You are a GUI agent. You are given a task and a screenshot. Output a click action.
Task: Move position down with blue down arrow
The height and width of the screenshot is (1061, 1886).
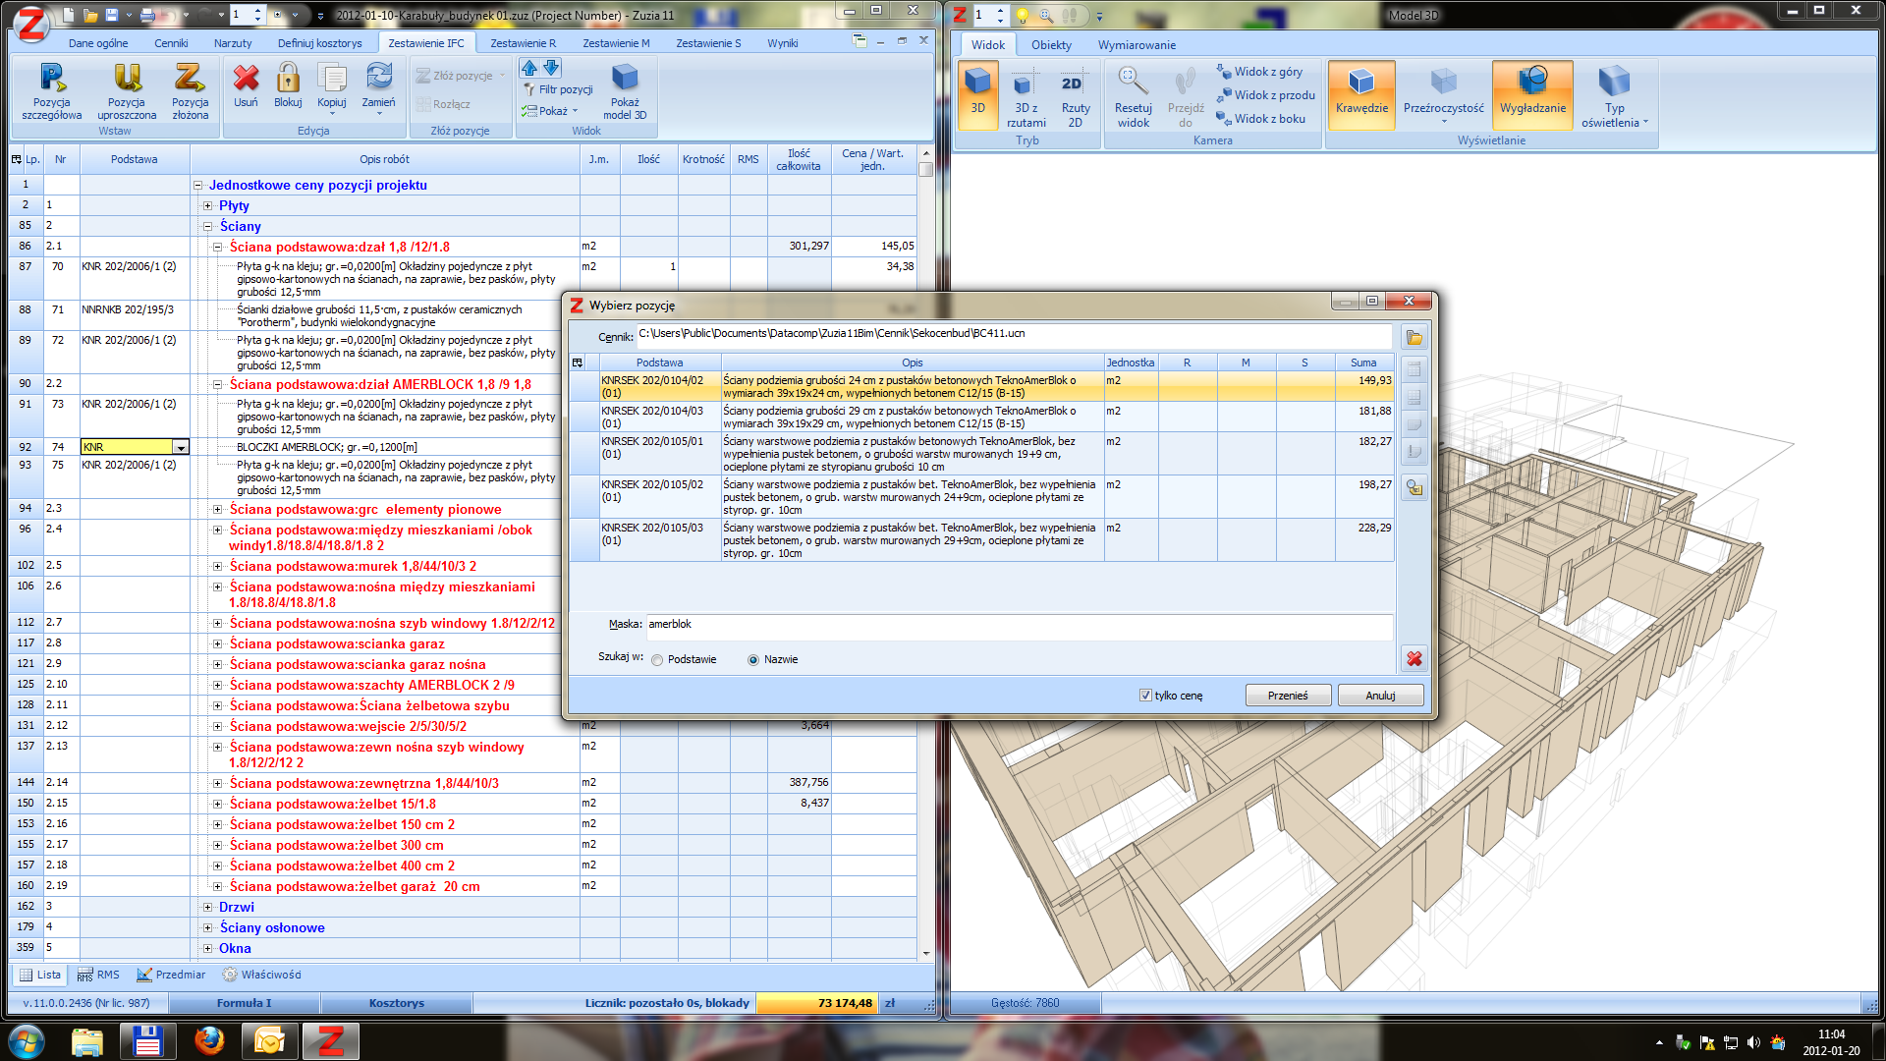point(552,68)
